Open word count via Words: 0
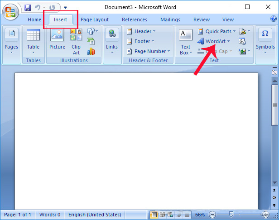The image size is (279, 220). [x=50, y=215]
